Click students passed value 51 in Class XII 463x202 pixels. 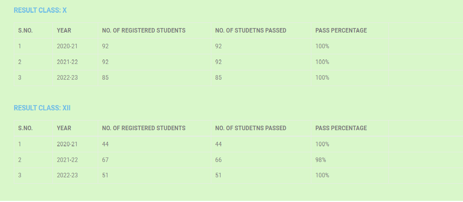click(x=218, y=175)
